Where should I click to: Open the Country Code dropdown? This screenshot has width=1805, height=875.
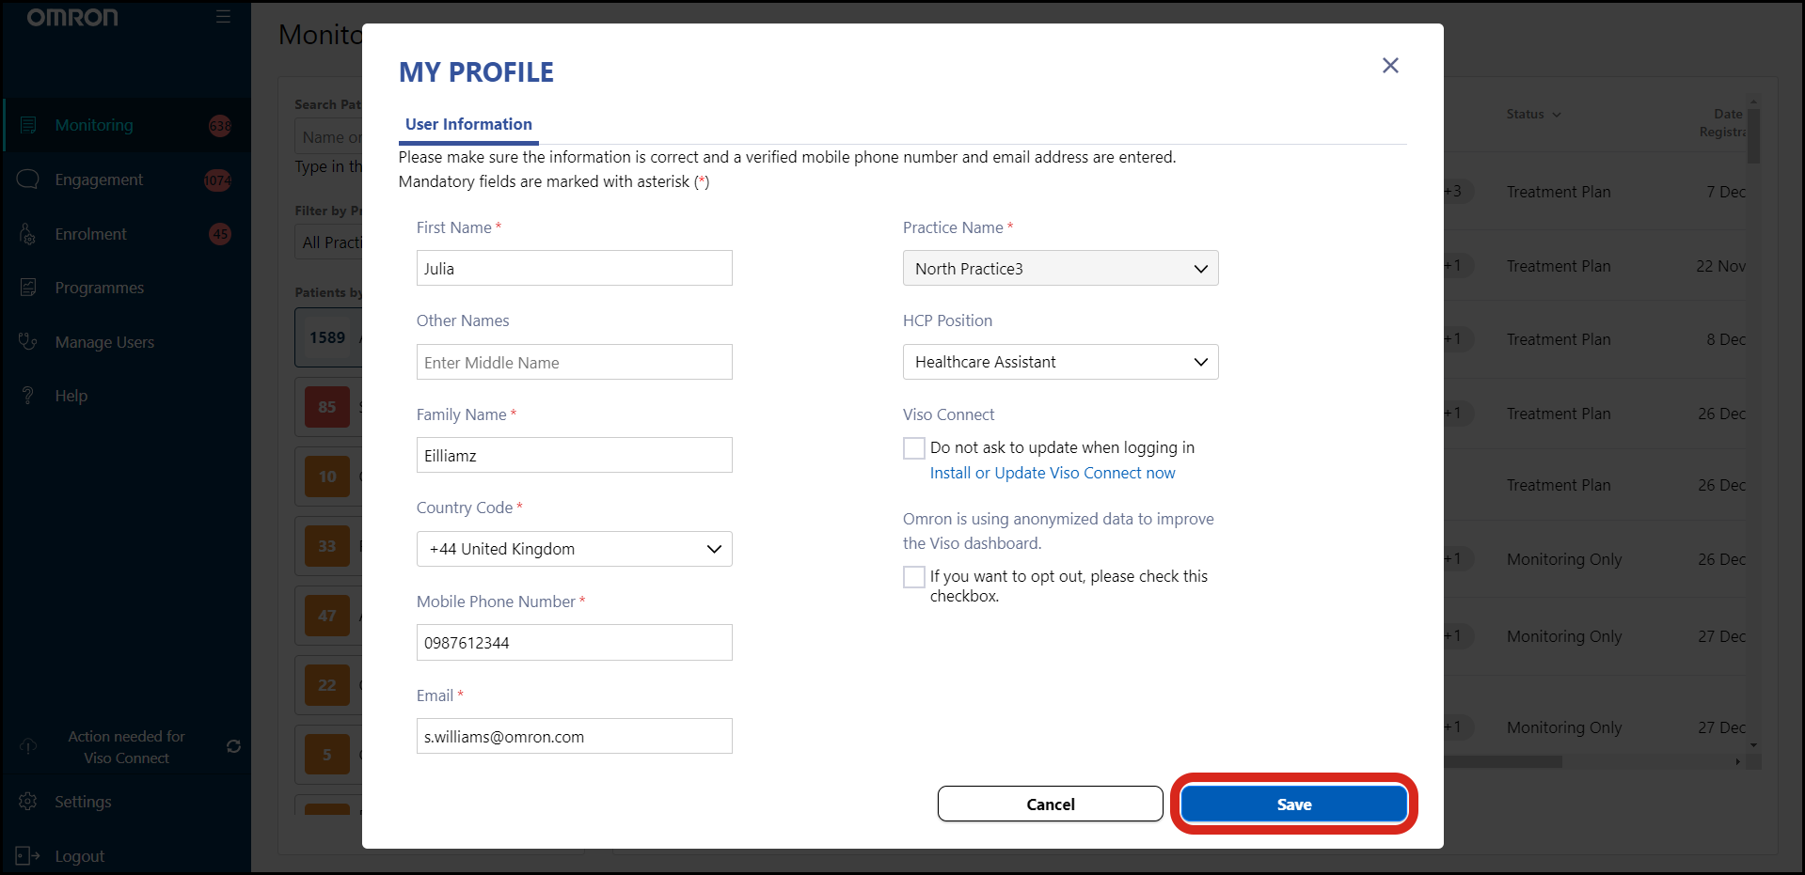tap(574, 549)
